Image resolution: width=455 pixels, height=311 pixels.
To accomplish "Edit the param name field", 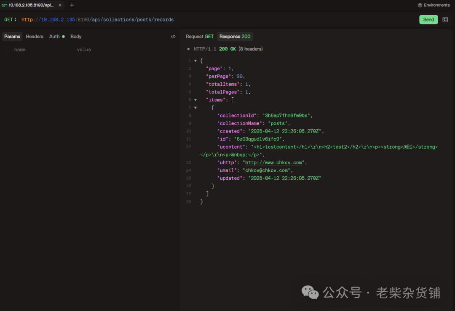I will pos(43,50).
